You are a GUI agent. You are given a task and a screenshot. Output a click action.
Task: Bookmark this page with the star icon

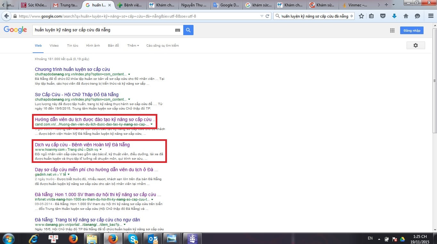(x=361, y=16)
